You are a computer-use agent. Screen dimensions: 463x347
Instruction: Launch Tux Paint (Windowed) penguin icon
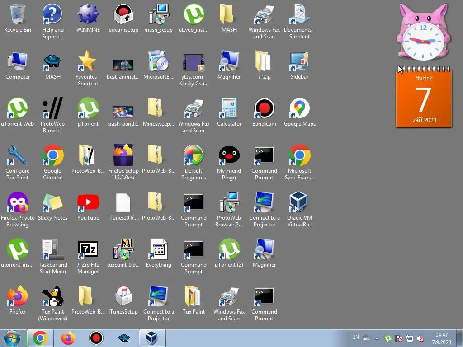52,303
